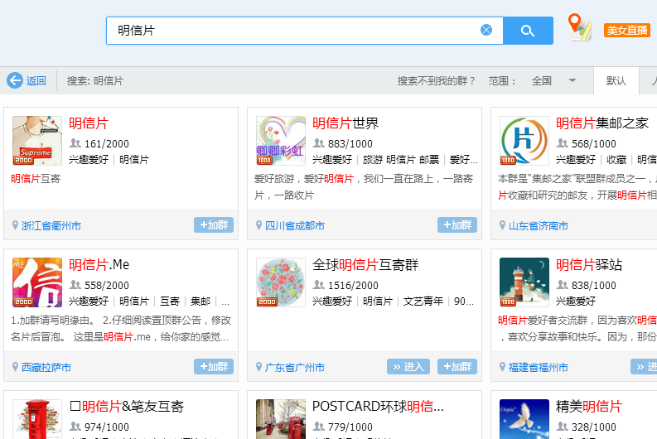Open the 明信片&笔友互寄 group title
657x439 pixels.
pyautogui.click(x=127, y=407)
